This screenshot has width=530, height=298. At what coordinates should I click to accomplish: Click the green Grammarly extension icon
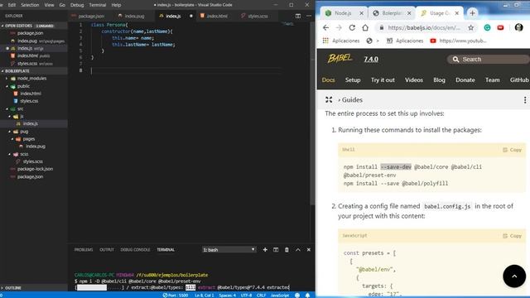(487, 27)
